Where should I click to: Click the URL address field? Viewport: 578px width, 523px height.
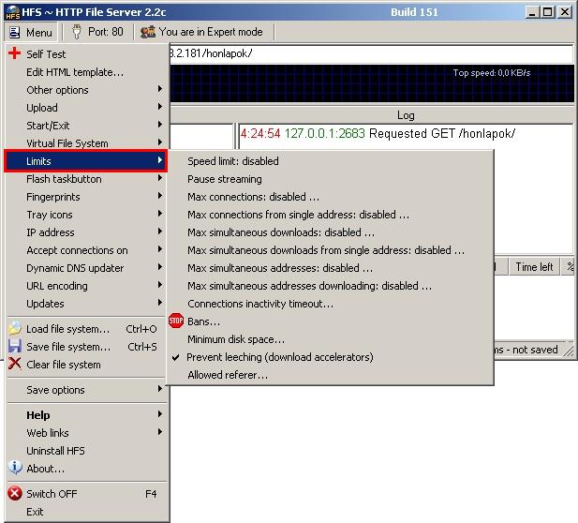coord(371,53)
